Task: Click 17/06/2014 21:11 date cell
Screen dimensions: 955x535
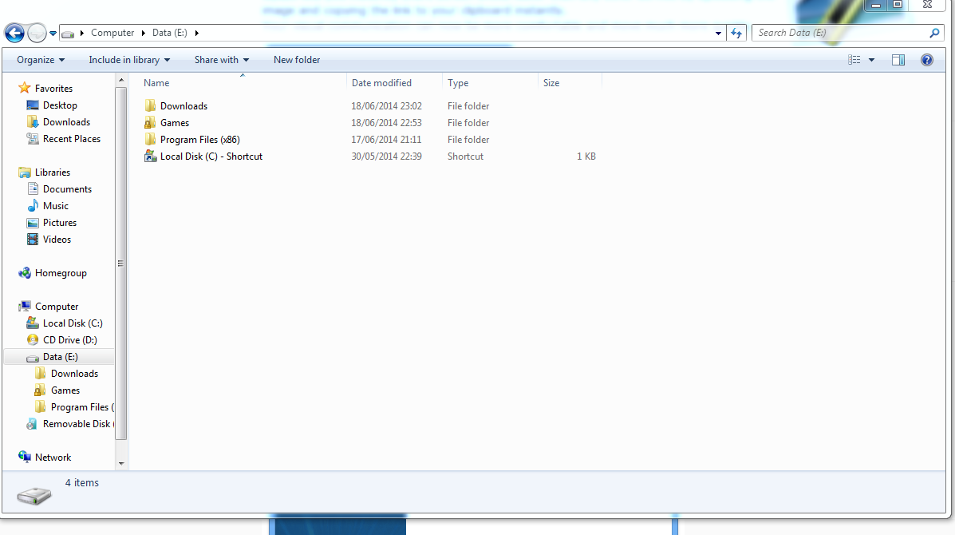Action: point(386,140)
